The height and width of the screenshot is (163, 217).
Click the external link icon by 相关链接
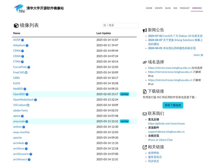point(145,147)
